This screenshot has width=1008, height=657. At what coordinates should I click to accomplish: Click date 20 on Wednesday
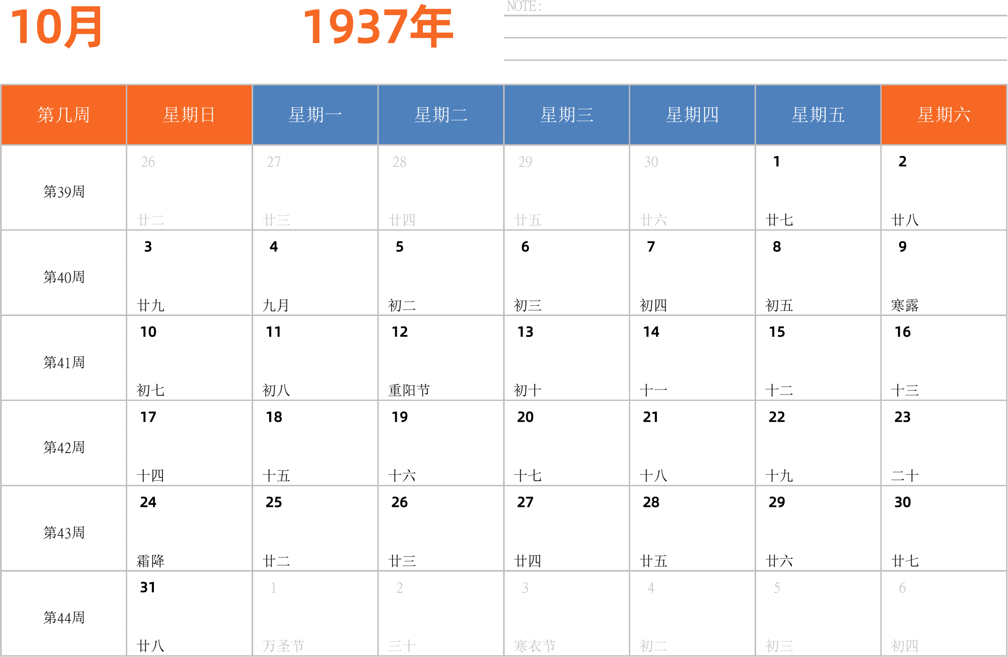(x=566, y=443)
